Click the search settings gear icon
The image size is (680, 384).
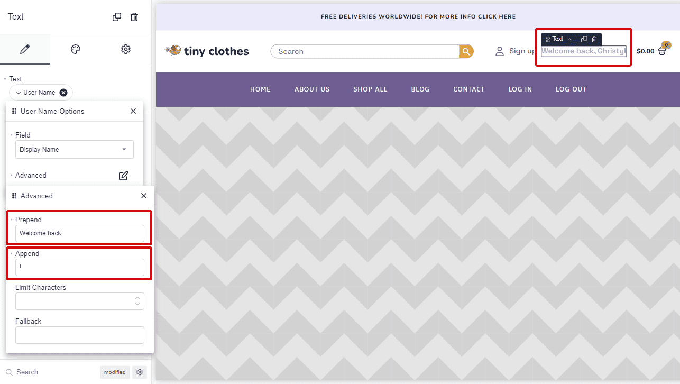pyautogui.click(x=140, y=372)
